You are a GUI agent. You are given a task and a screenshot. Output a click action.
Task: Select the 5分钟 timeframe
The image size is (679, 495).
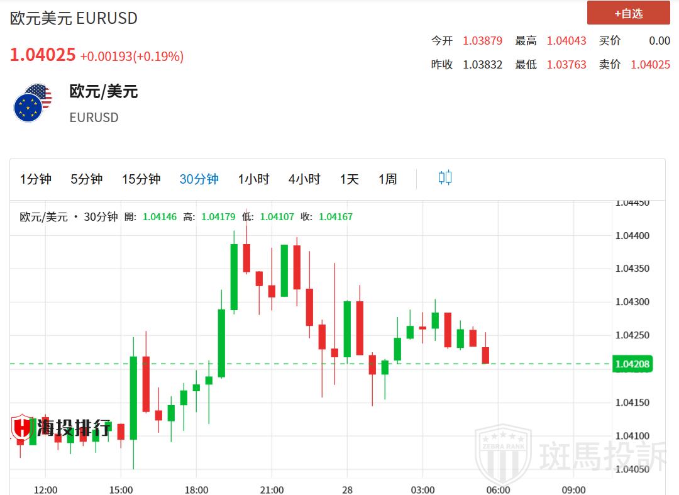(87, 179)
